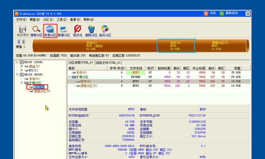Sort by 文件系统 column header

pyautogui.click(x=136, y=68)
